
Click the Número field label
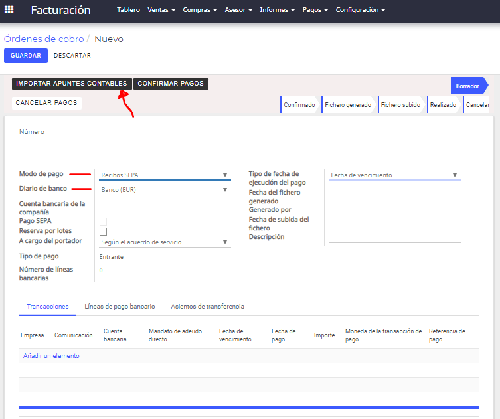[x=32, y=132]
